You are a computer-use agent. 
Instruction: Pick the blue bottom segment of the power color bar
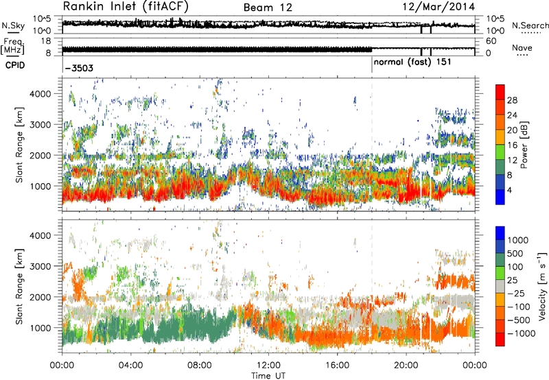click(500, 198)
